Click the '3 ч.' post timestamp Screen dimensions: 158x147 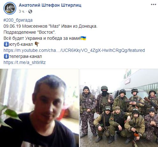[x=22, y=11]
